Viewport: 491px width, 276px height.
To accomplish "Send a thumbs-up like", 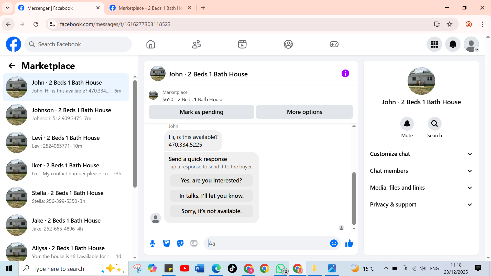I will coord(349,243).
